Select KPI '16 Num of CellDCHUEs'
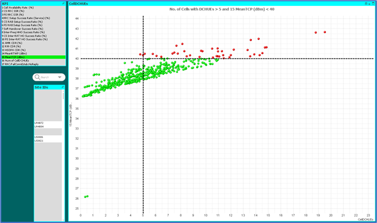 (33, 60)
